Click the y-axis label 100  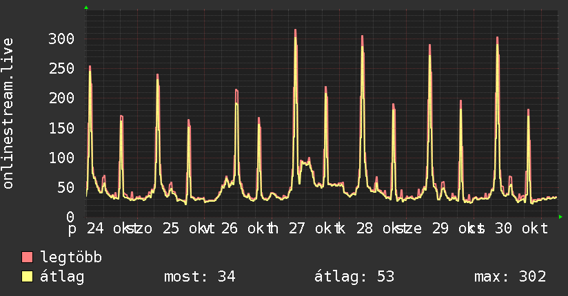coord(61,158)
